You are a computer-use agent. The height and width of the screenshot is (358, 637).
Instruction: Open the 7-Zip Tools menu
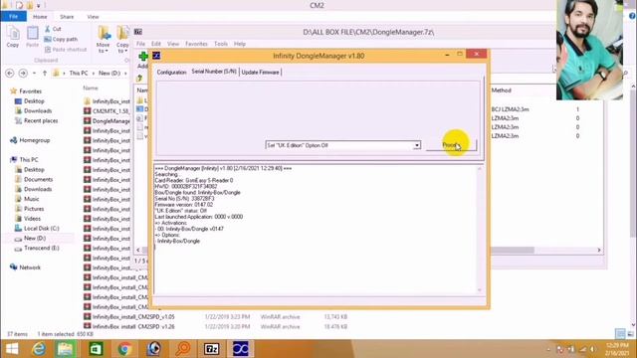pos(221,44)
